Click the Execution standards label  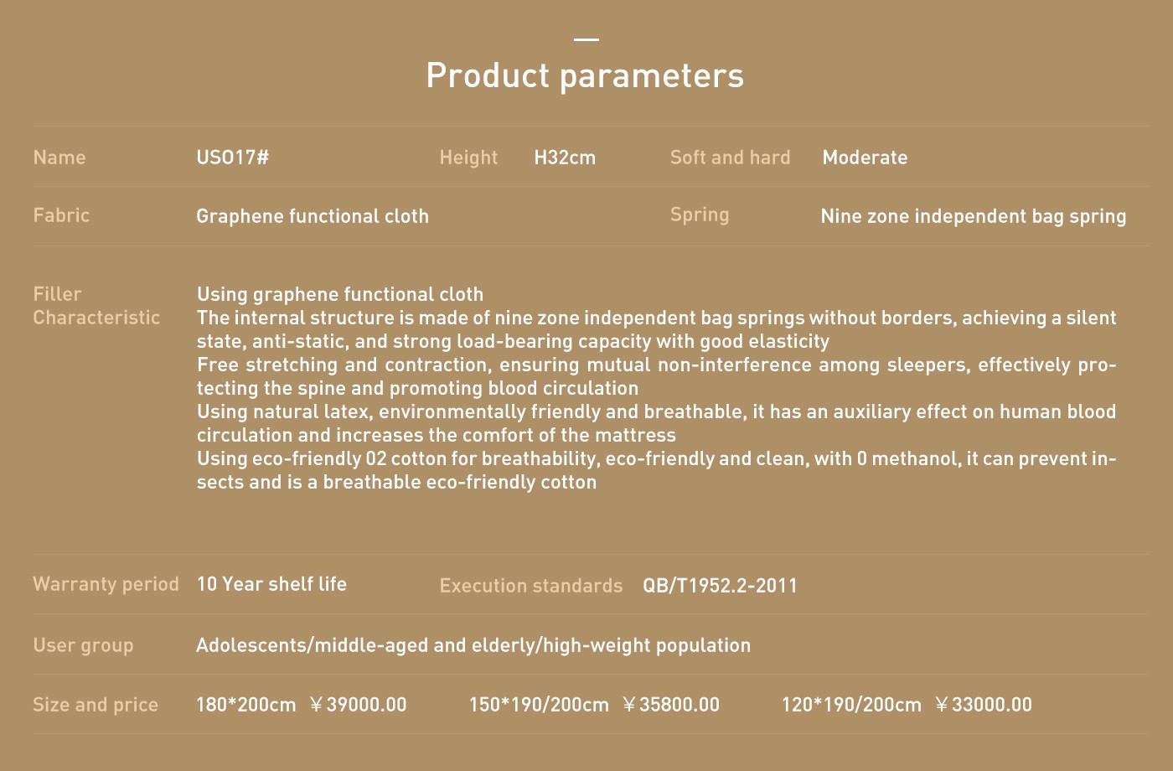click(530, 586)
